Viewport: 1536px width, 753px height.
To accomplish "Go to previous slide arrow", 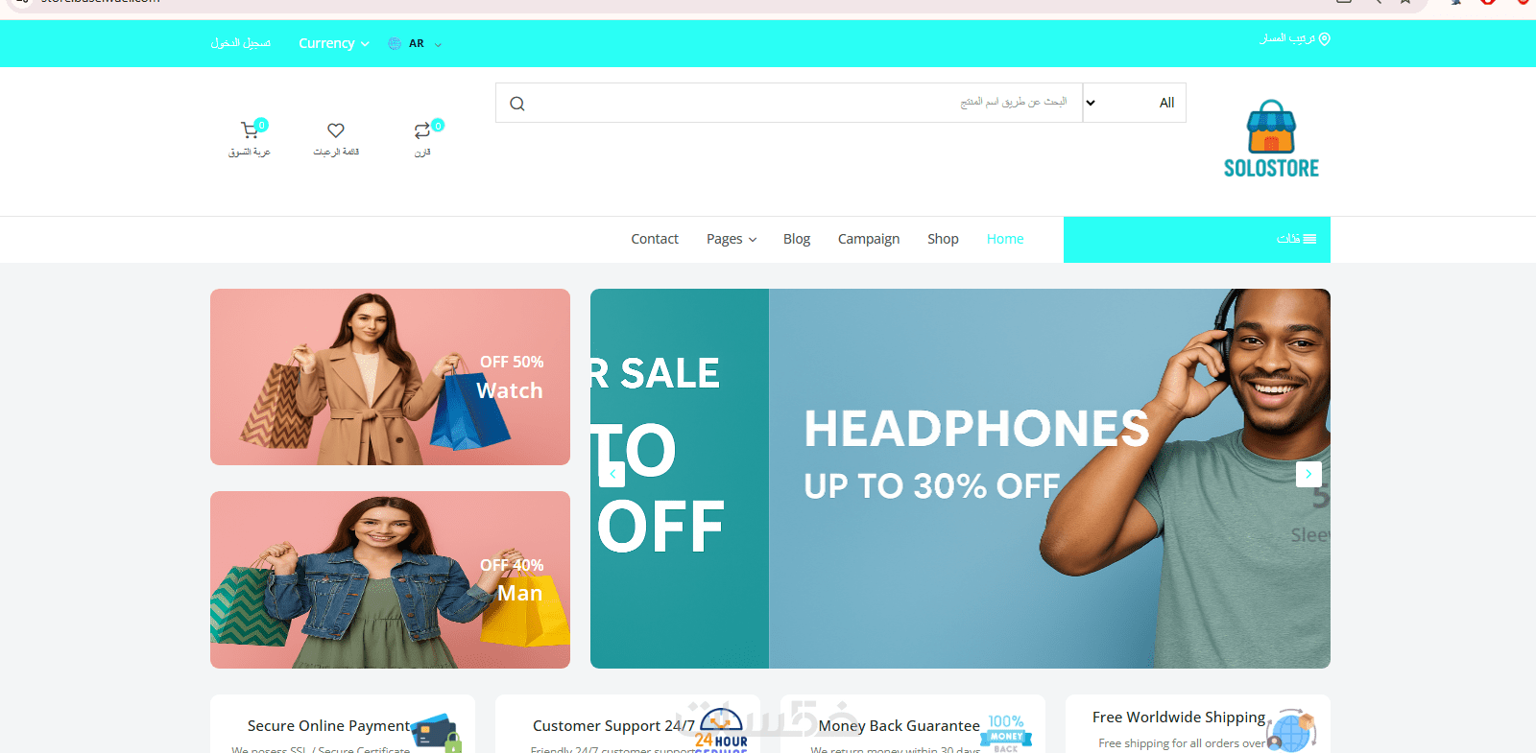I will coord(612,474).
